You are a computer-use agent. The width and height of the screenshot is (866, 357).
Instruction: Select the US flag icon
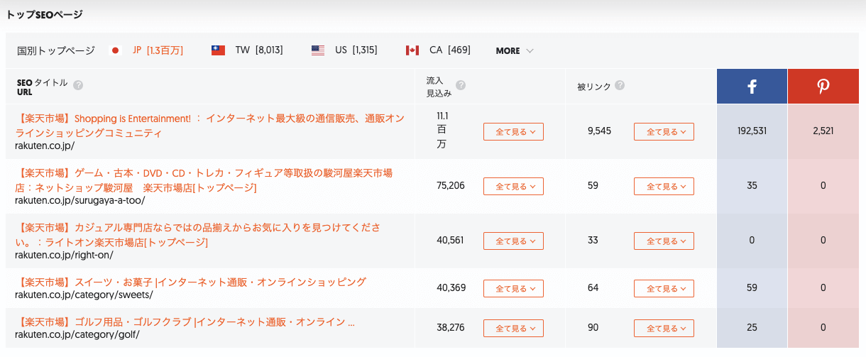pyautogui.click(x=318, y=50)
